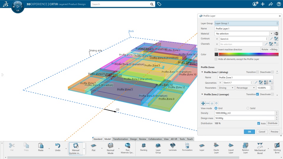Screen dimensions: 283x159
Task: Switch to the Review tab
Action: coord(143,139)
